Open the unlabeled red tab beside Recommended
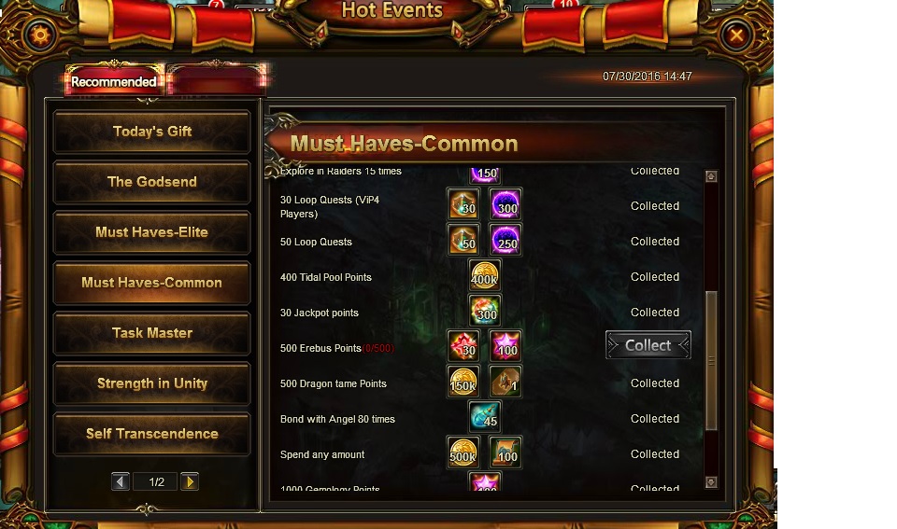 tap(217, 80)
